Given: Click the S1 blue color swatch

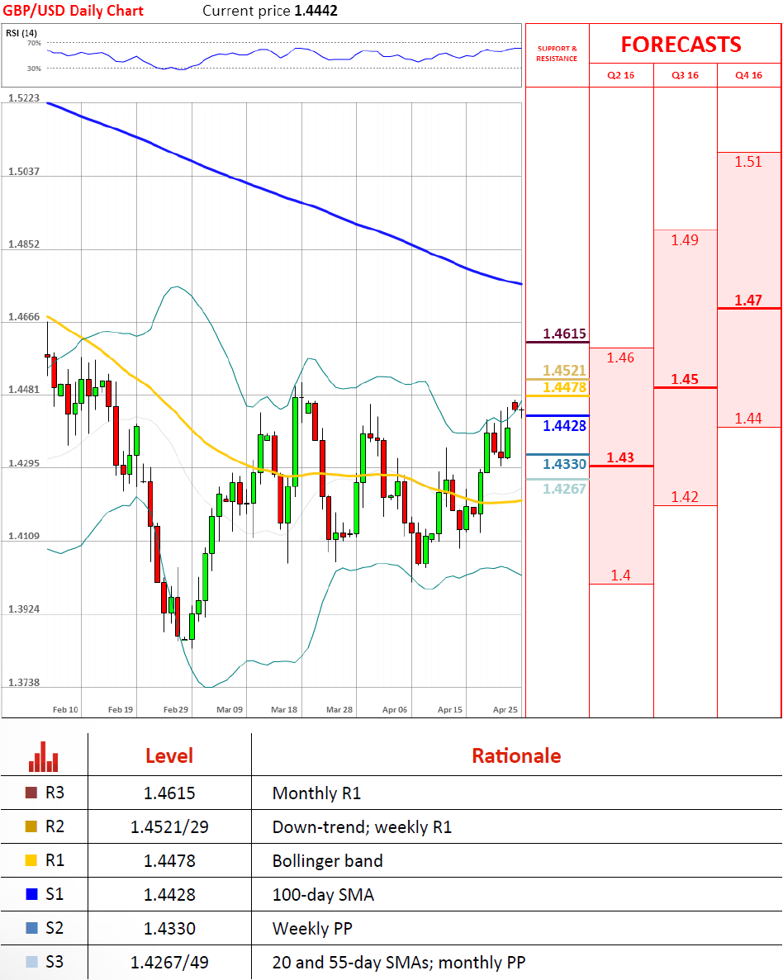Looking at the screenshot, I should tap(31, 894).
